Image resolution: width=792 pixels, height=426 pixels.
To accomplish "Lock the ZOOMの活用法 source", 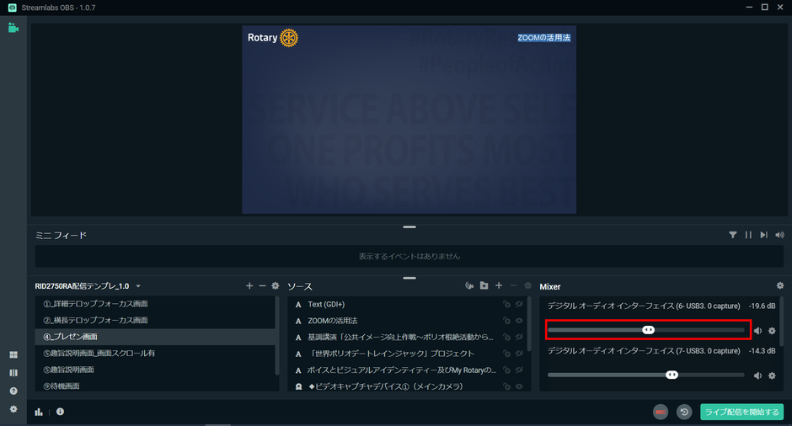I will (x=506, y=321).
